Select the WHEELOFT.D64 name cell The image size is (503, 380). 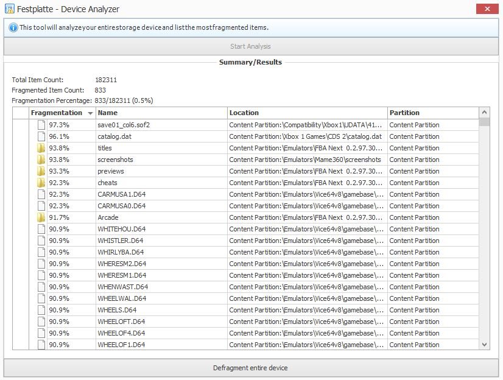point(161,322)
